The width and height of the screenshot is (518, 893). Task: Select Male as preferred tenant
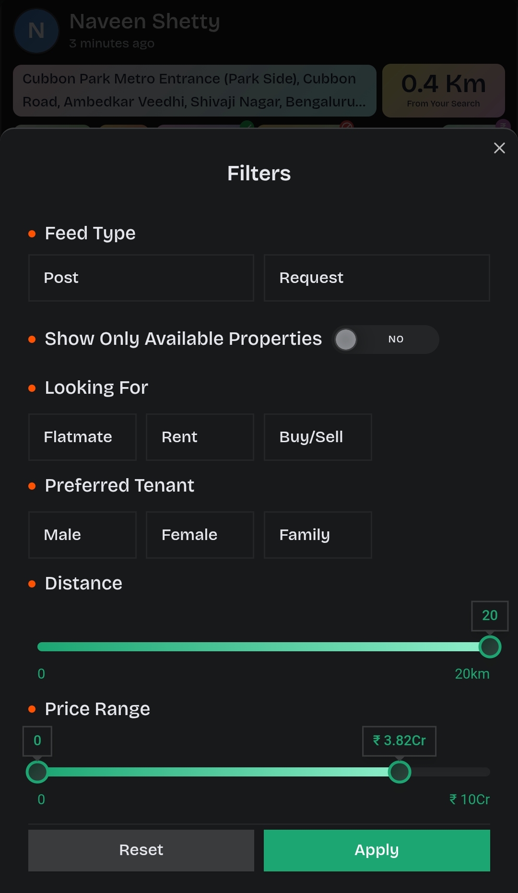82,535
